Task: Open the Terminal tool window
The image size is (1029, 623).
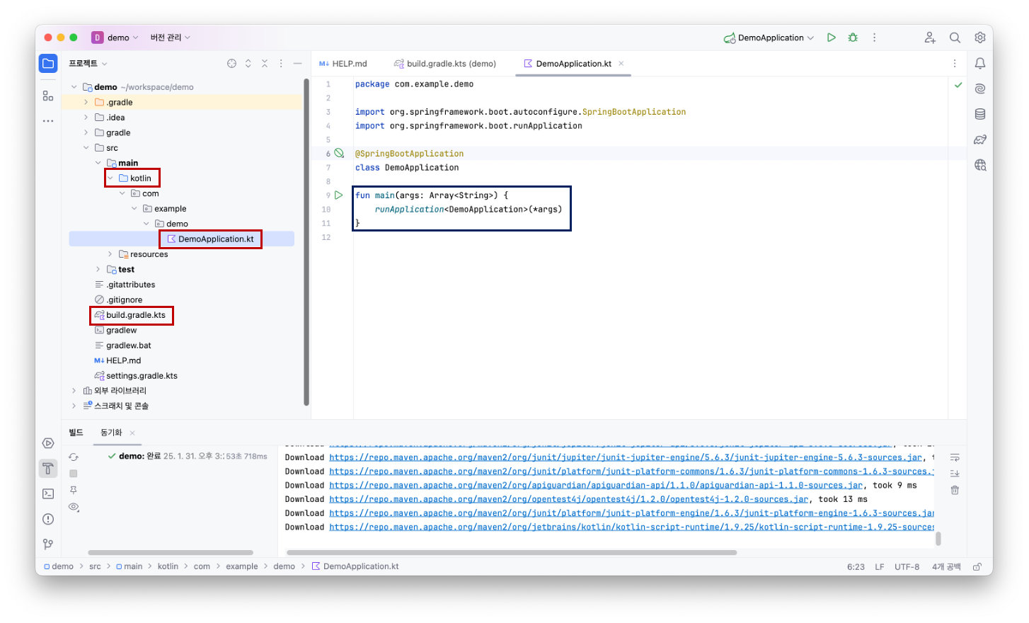Action: (48, 494)
